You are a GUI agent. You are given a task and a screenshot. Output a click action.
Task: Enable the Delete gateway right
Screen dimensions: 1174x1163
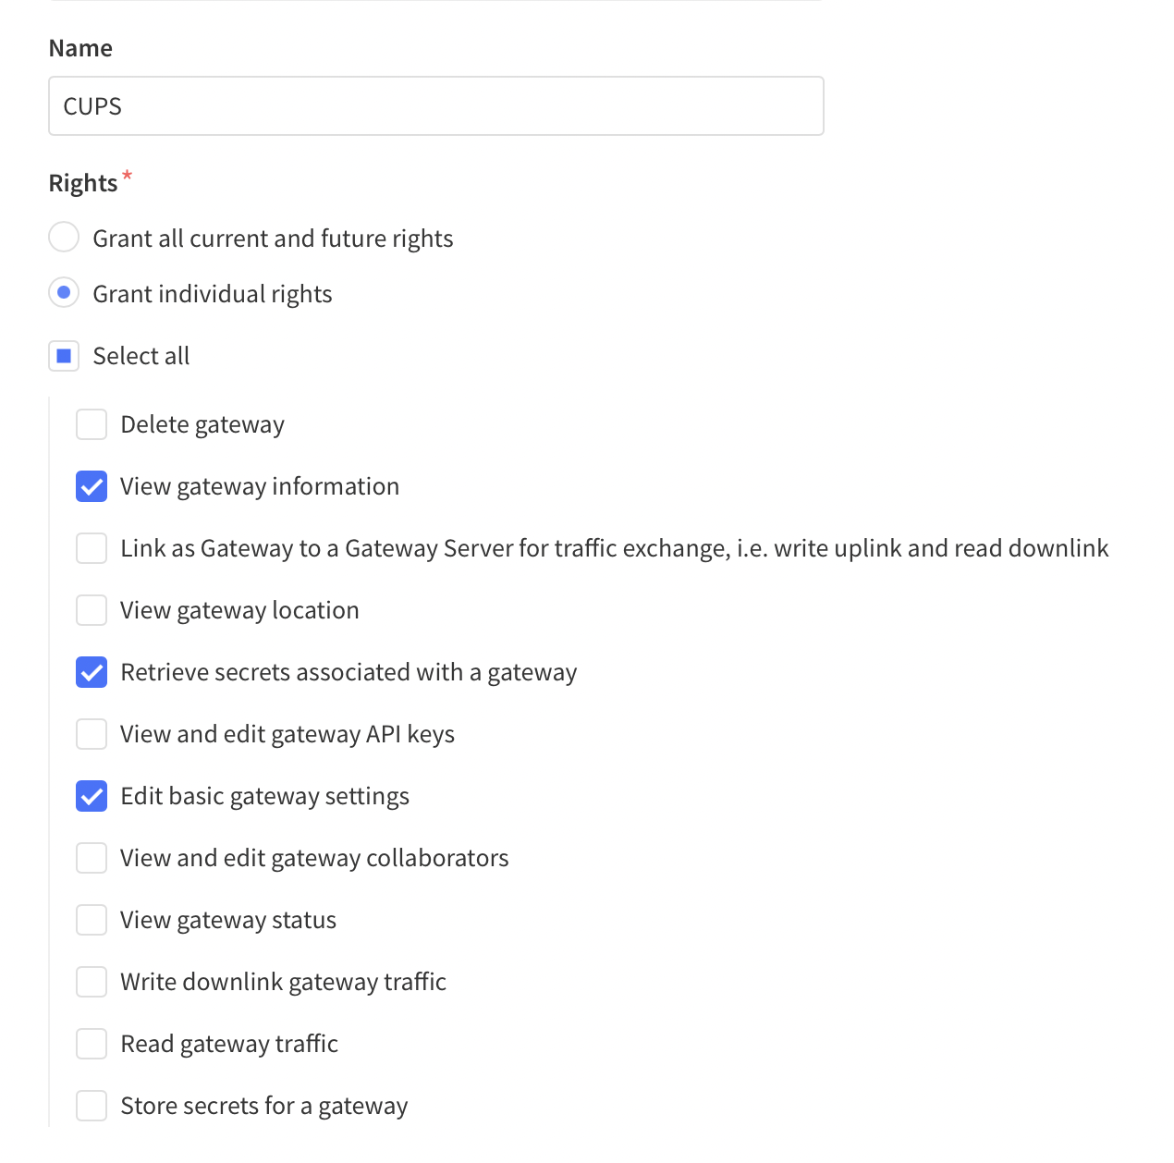91,424
